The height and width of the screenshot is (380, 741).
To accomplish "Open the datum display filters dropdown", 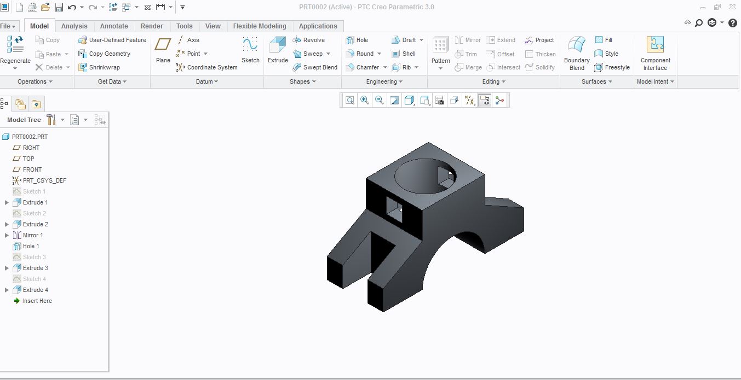I will point(469,100).
